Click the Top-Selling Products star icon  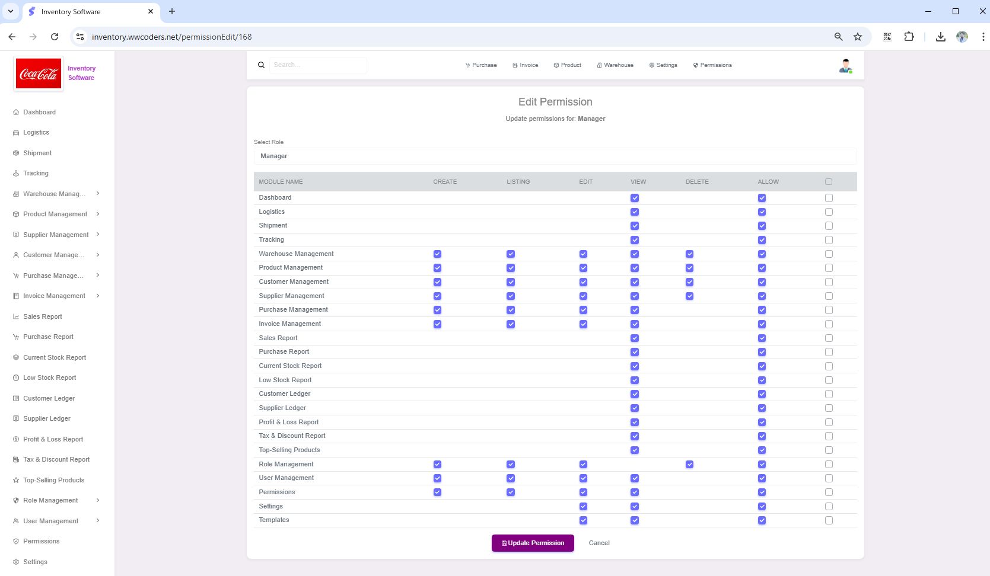[x=16, y=481]
